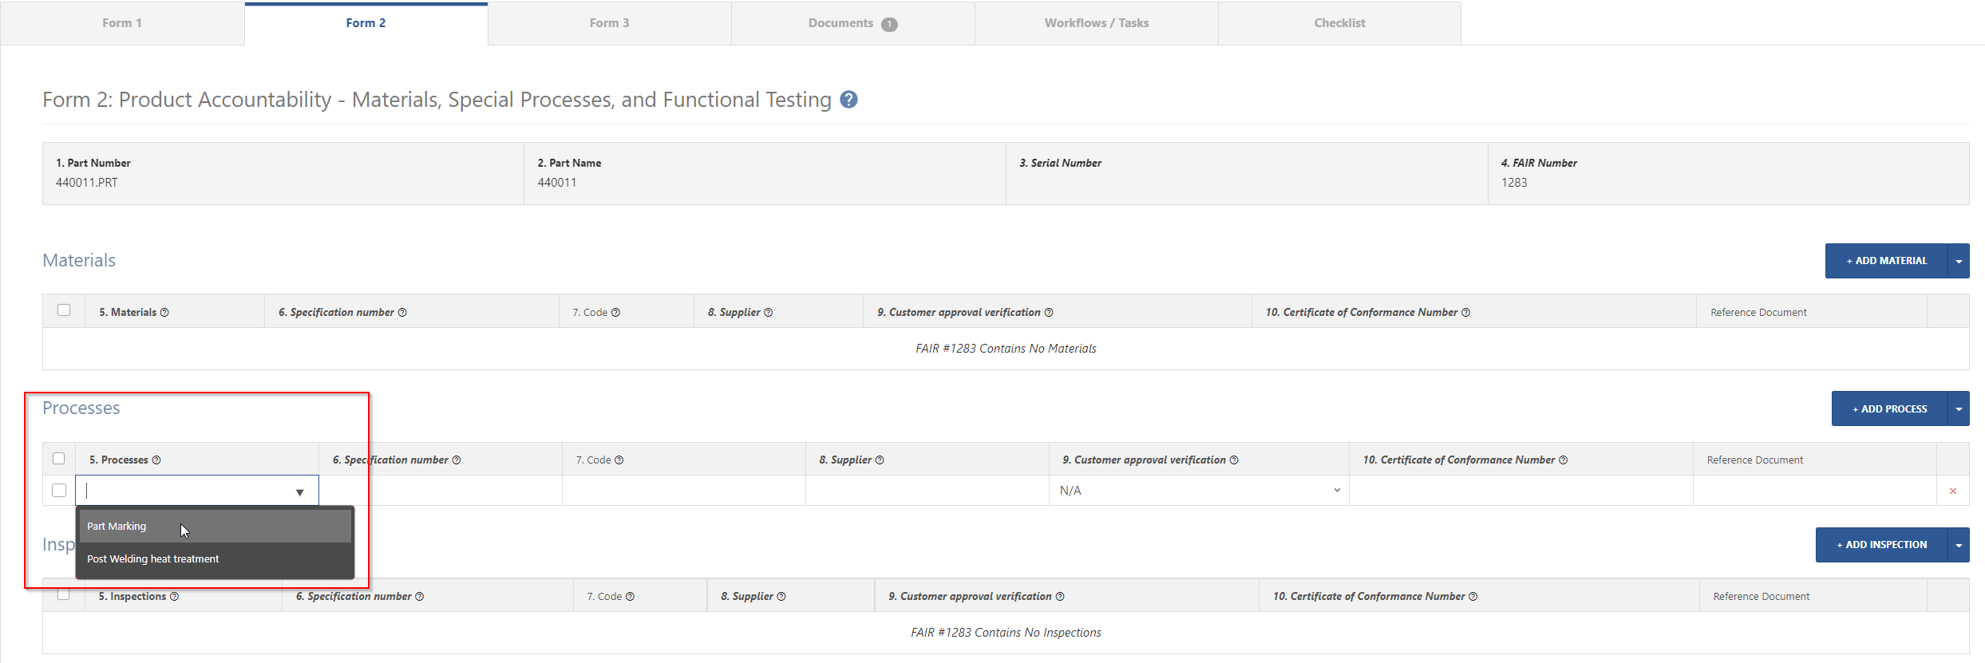
Task: Click help icon for Processes Customer approval verification
Action: click(x=1234, y=460)
